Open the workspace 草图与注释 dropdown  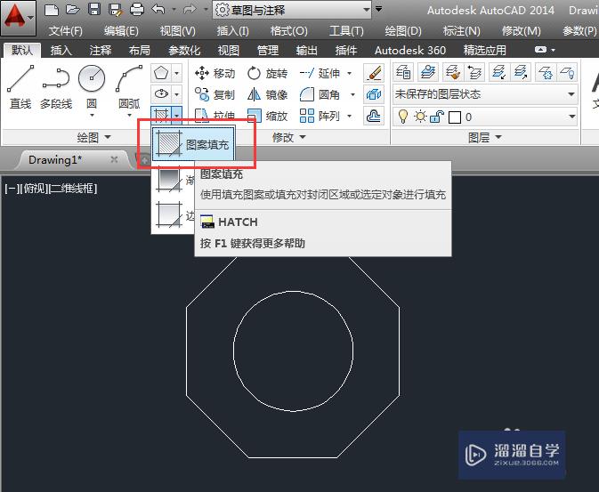[x=292, y=10]
